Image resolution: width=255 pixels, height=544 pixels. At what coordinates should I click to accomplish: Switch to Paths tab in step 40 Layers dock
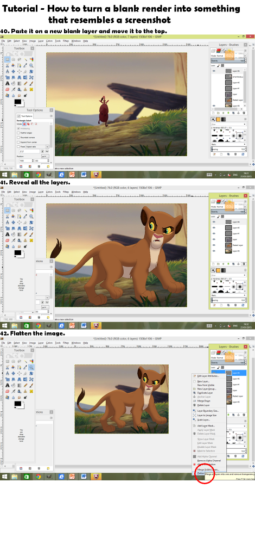click(x=224, y=51)
